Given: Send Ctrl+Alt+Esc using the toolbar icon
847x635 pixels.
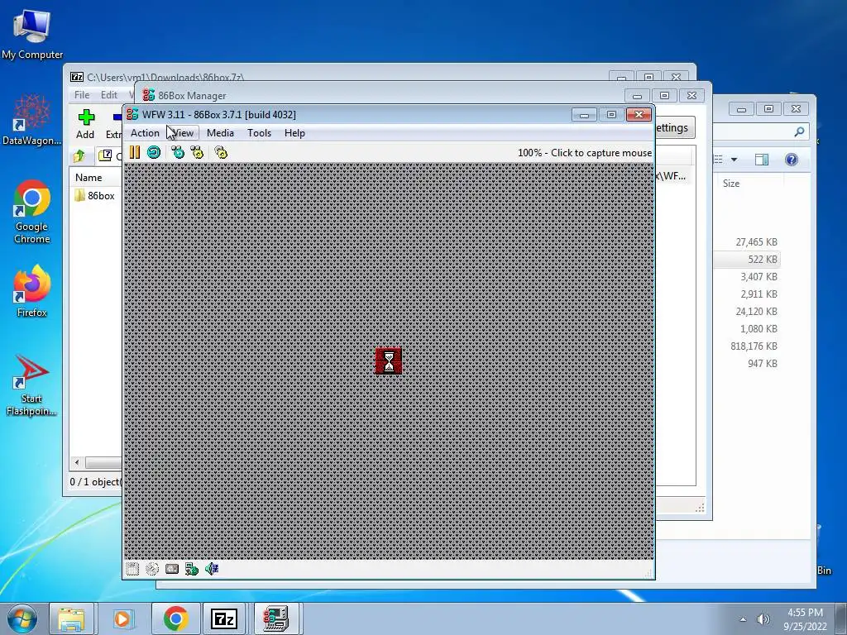Looking at the screenshot, I should (197, 153).
